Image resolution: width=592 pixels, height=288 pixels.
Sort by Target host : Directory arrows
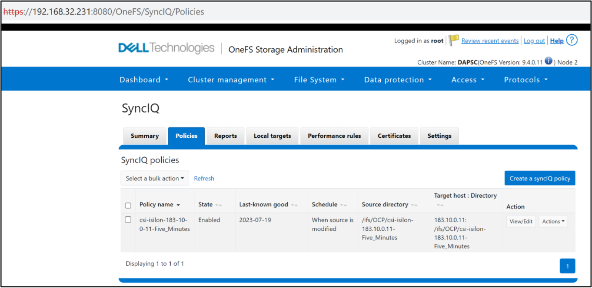pyautogui.click(x=440, y=205)
